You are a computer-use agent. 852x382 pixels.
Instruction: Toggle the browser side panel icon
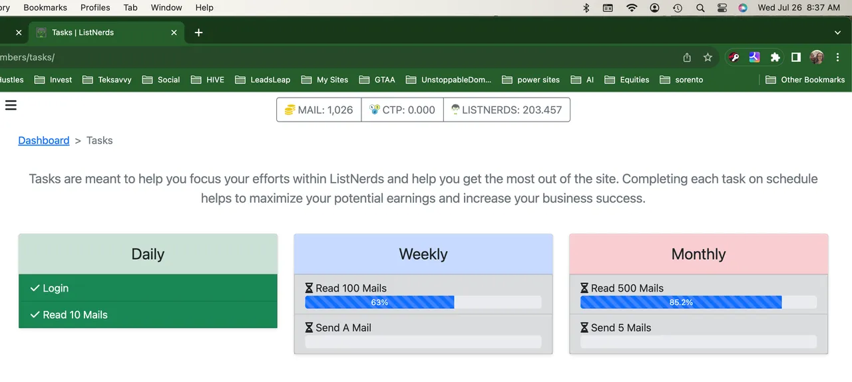pos(795,58)
